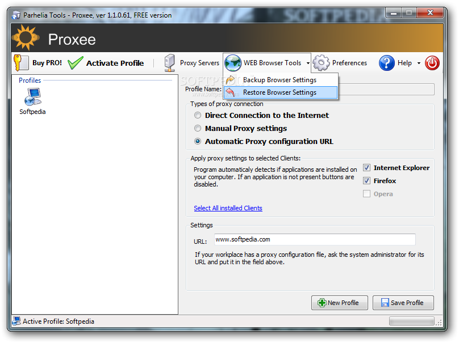
Task: Click the URL input field
Action: pos(315,240)
